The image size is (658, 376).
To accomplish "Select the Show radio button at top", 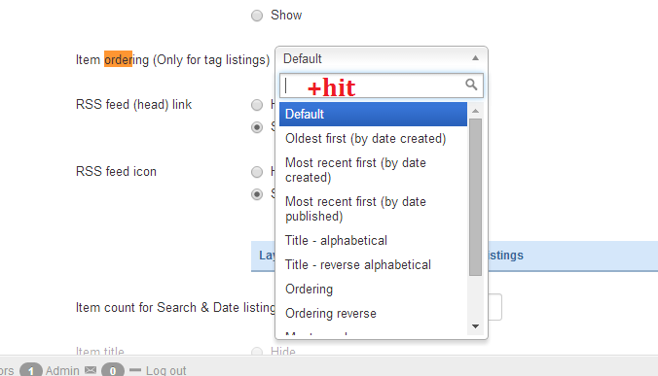I will tap(257, 16).
